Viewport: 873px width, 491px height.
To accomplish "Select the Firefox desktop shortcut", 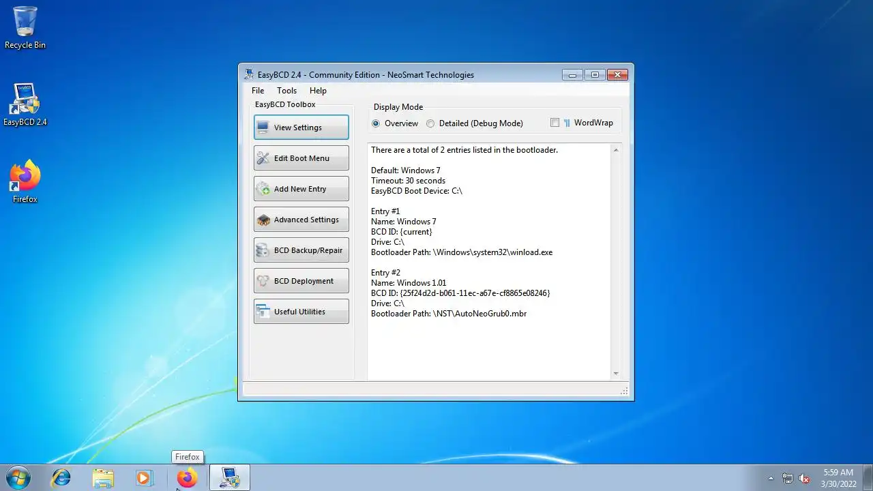I will 25,182.
